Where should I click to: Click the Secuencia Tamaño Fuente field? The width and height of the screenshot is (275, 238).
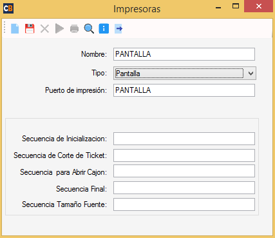pos(184,204)
